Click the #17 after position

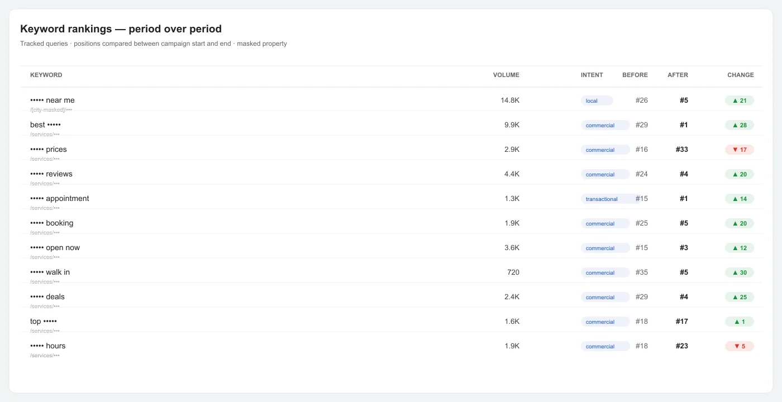(682, 322)
